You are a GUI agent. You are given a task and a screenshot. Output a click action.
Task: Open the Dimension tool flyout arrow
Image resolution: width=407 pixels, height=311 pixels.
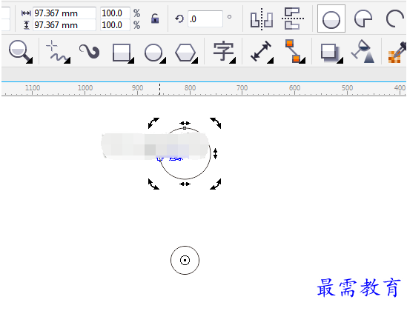coord(271,61)
